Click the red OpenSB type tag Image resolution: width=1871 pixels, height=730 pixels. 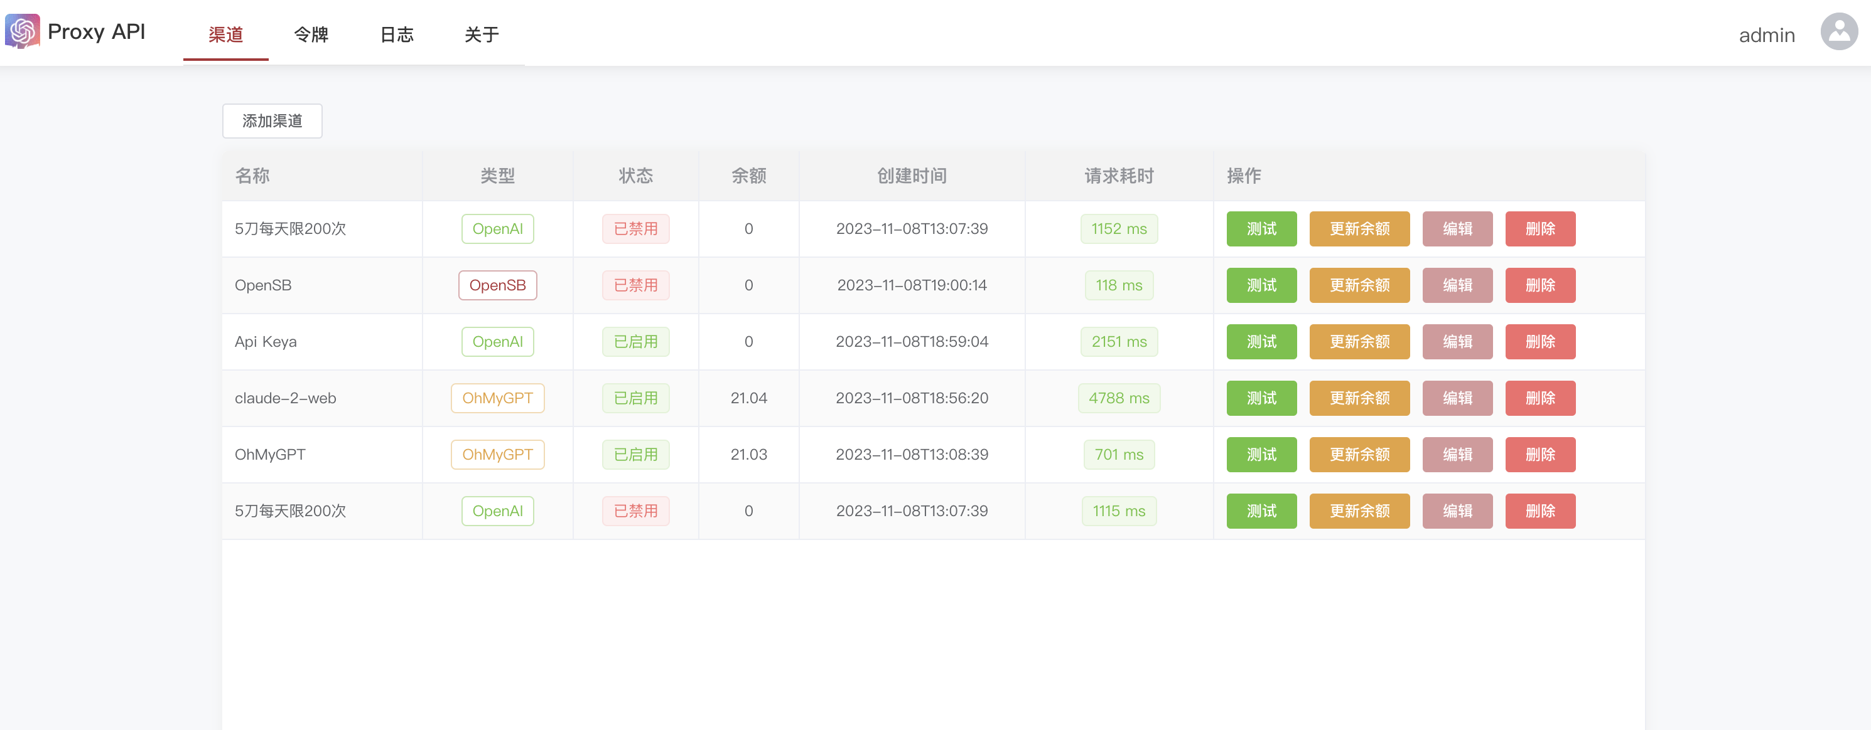pos(497,285)
